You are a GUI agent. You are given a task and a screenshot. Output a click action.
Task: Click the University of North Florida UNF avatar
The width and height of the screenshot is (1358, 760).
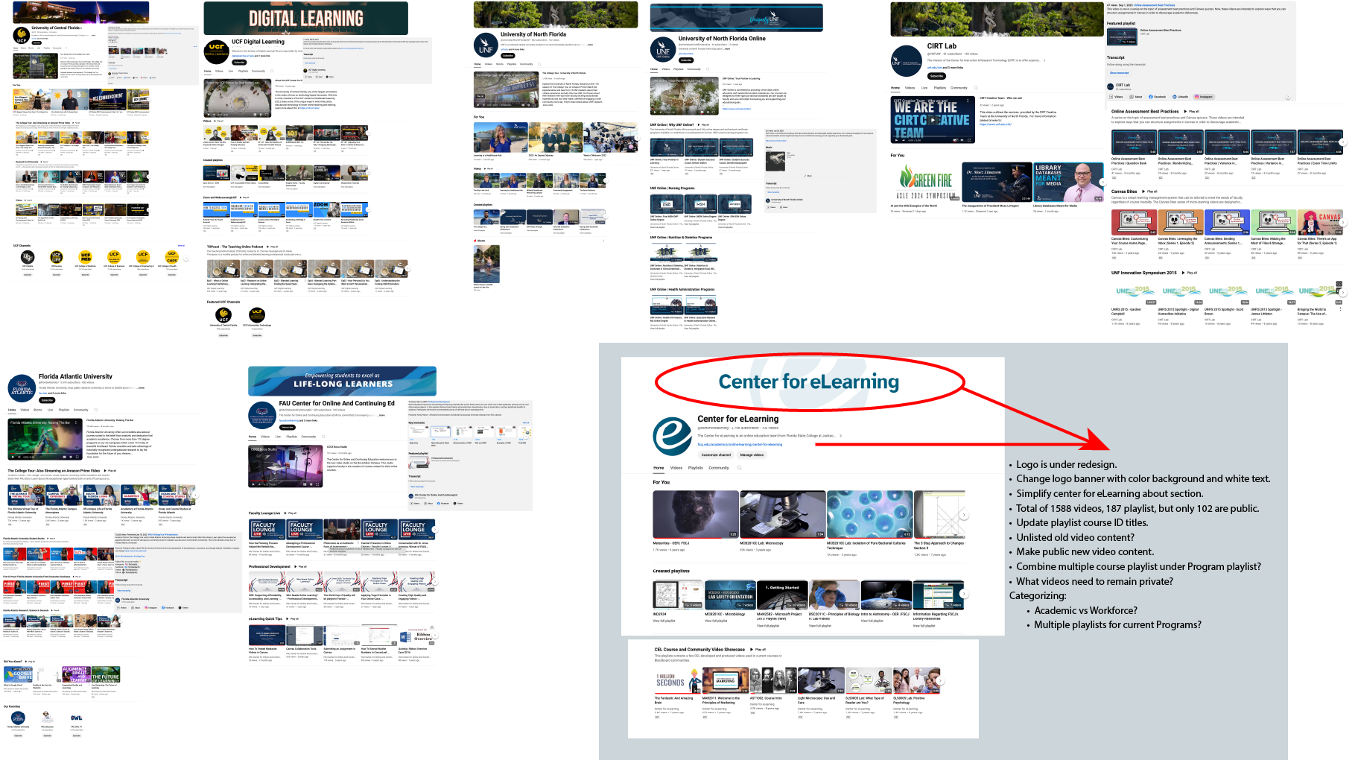click(x=486, y=45)
